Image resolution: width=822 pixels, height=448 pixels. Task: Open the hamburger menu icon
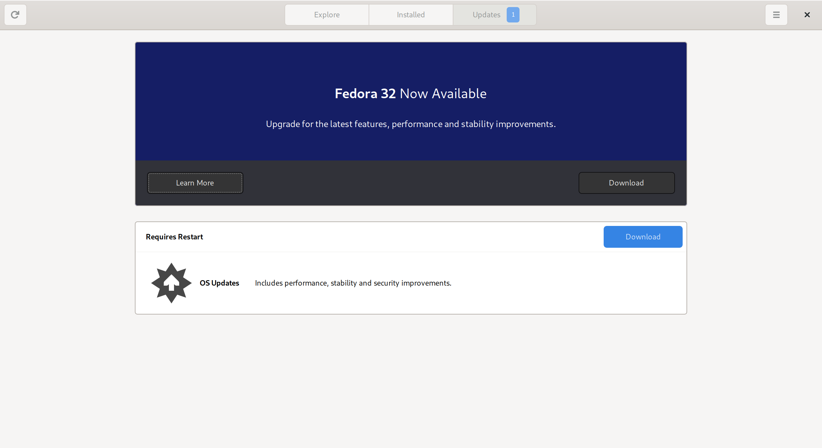coord(776,15)
